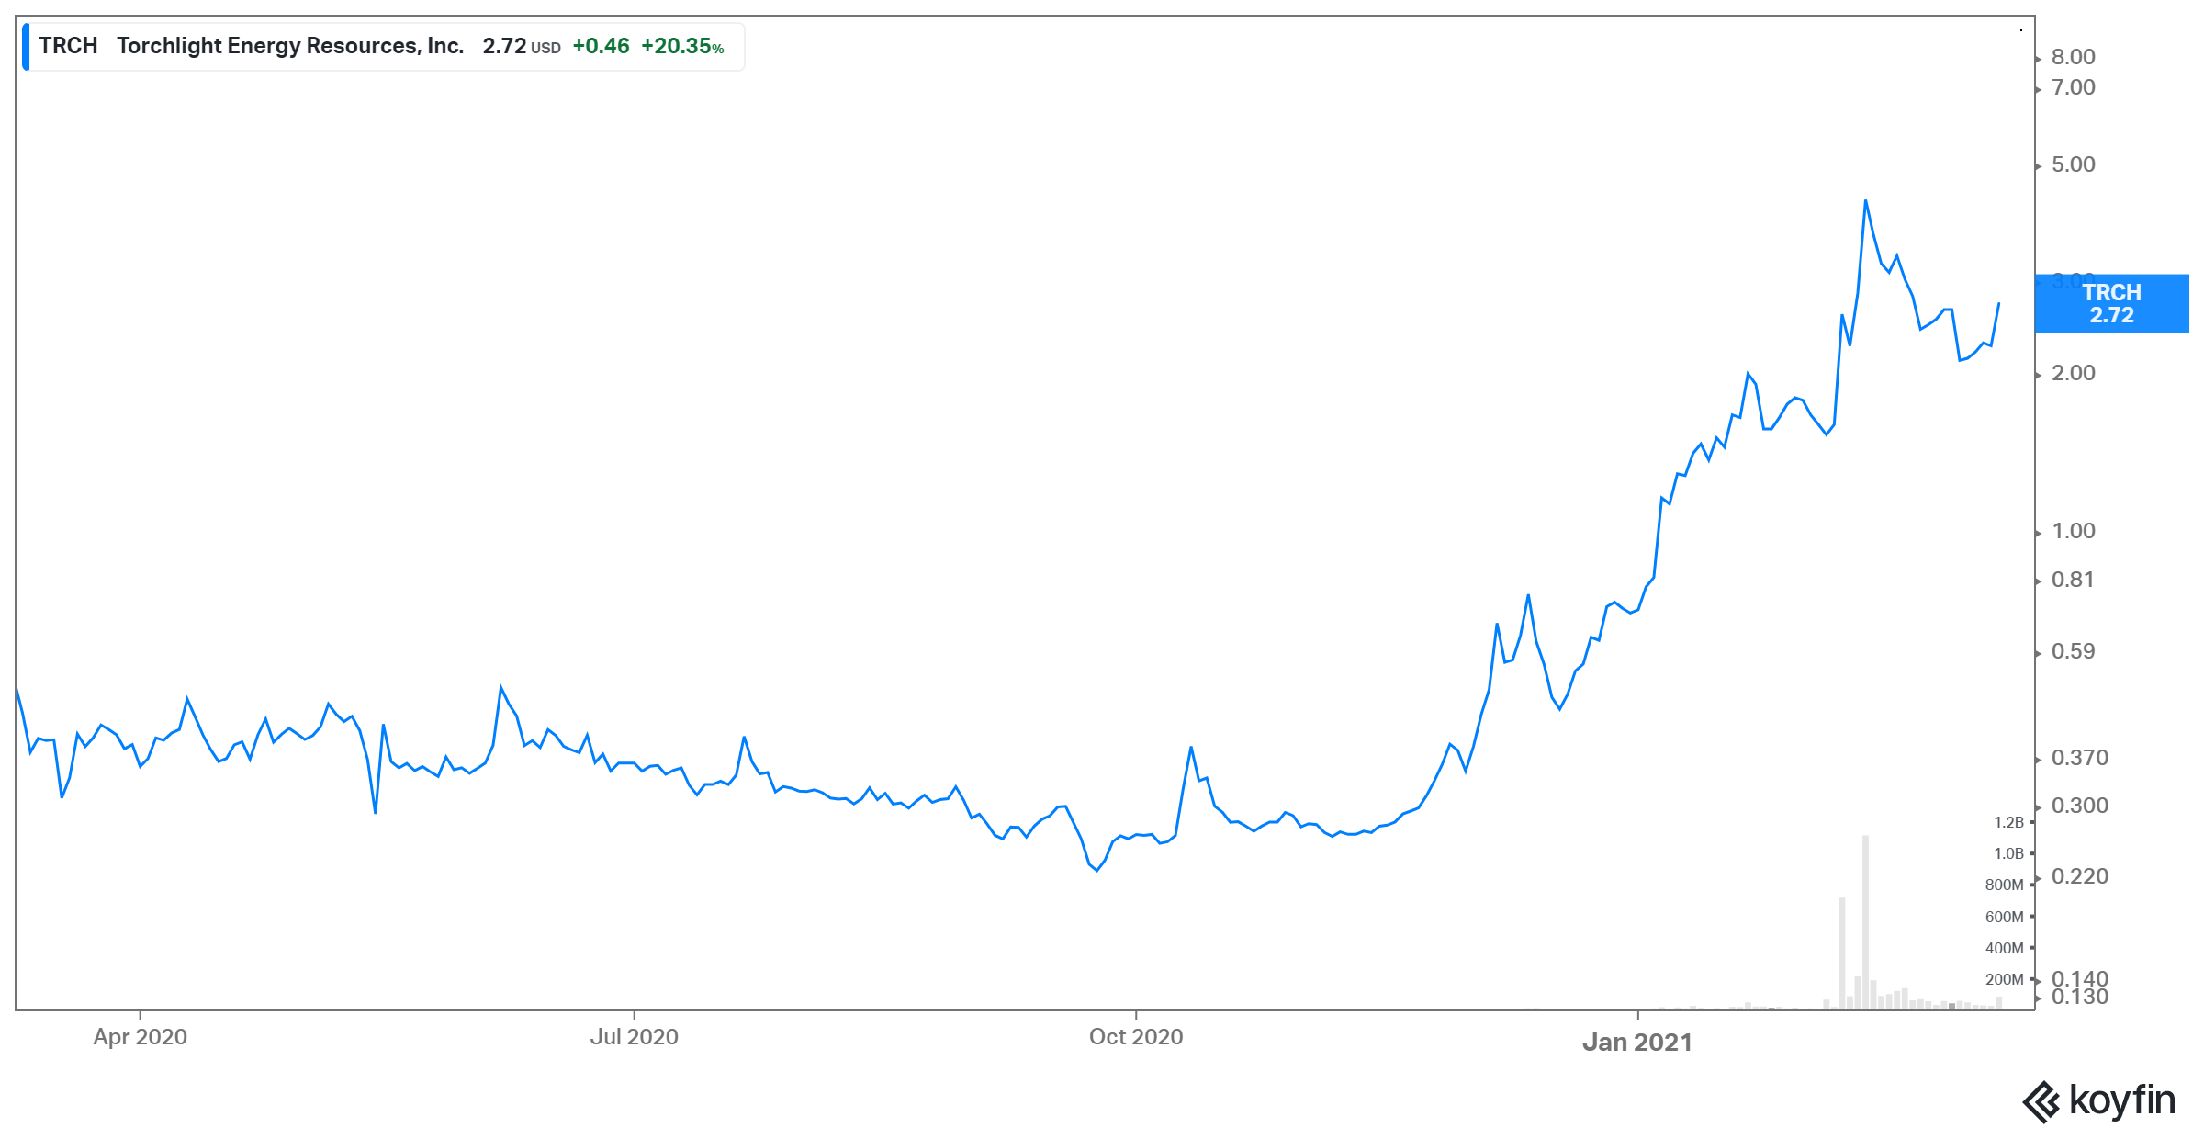
Task: Click the 800M volume axis label
Action: point(2004,885)
